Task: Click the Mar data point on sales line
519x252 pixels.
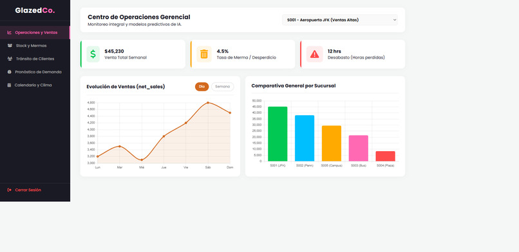Action: click(120, 146)
